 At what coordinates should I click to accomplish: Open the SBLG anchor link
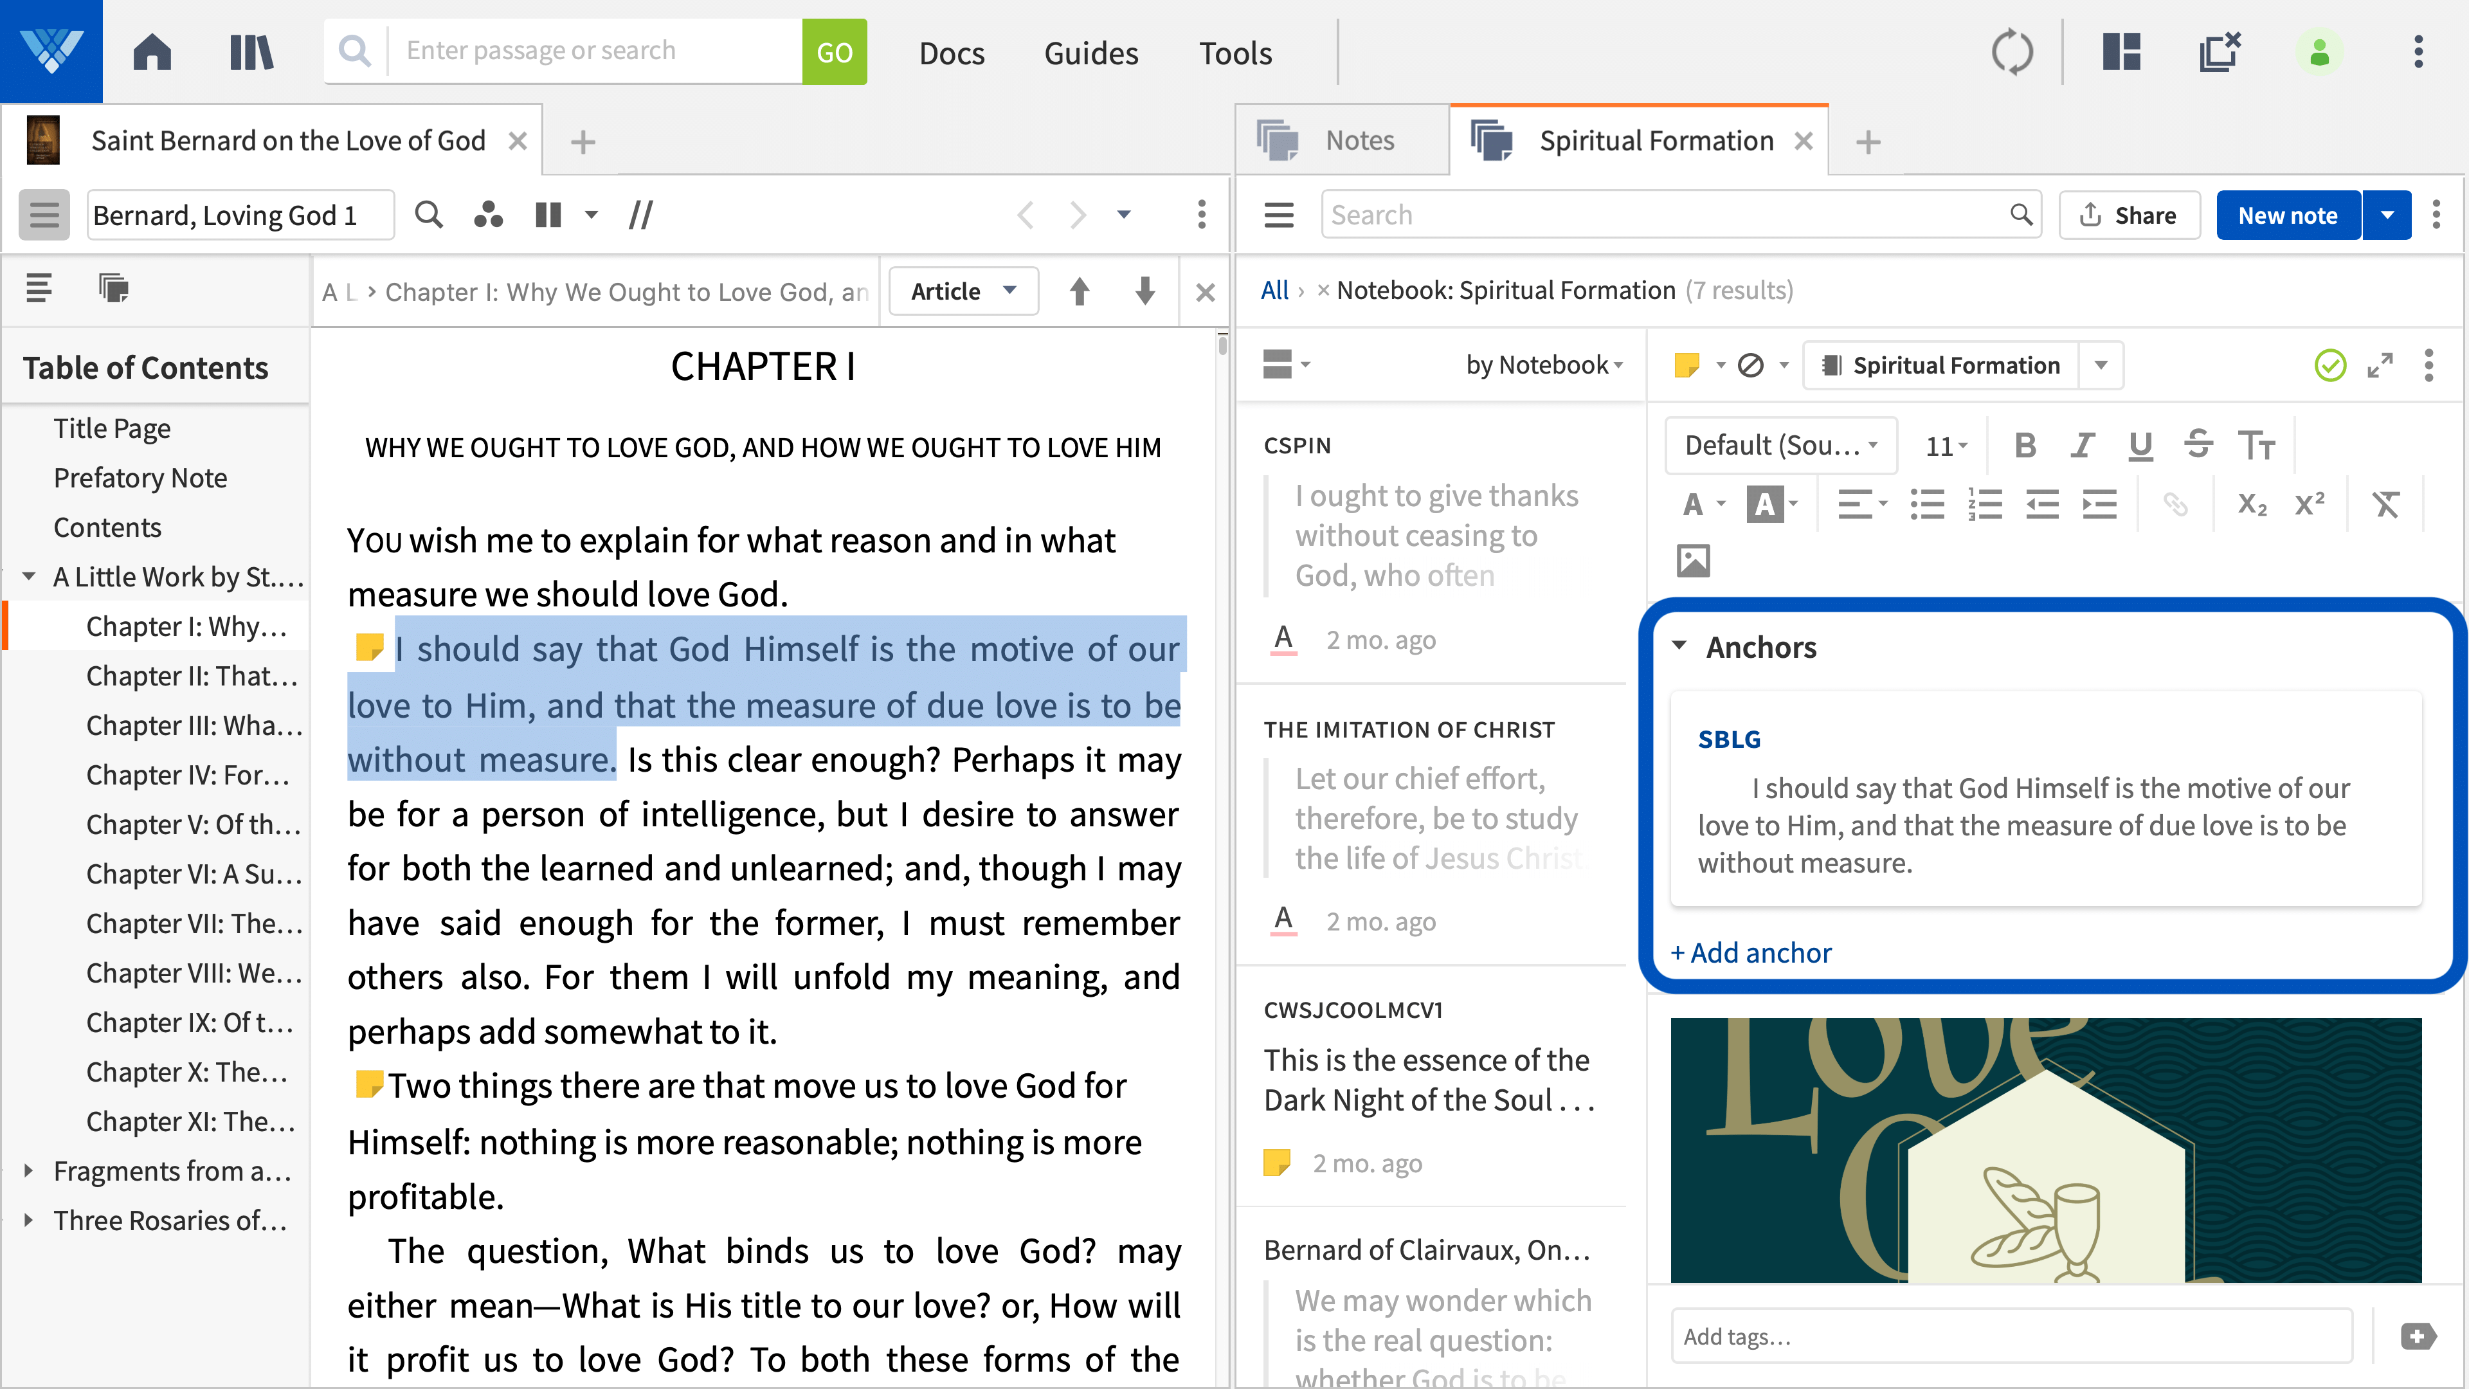[1729, 739]
